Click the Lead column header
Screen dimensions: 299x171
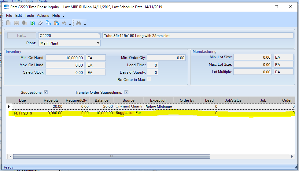pyautogui.click(x=209, y=100)
